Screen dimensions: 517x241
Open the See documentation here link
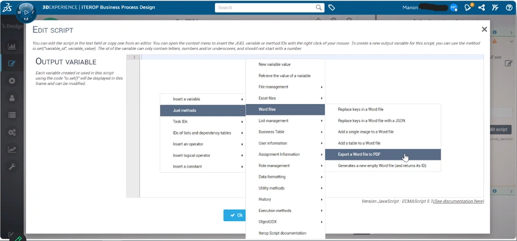pyautogui.click(x=459, y=201)
